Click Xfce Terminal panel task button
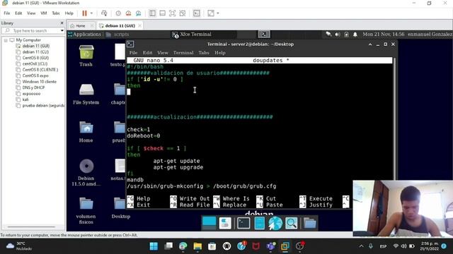The image size is (453, 254). coord(192,35)
